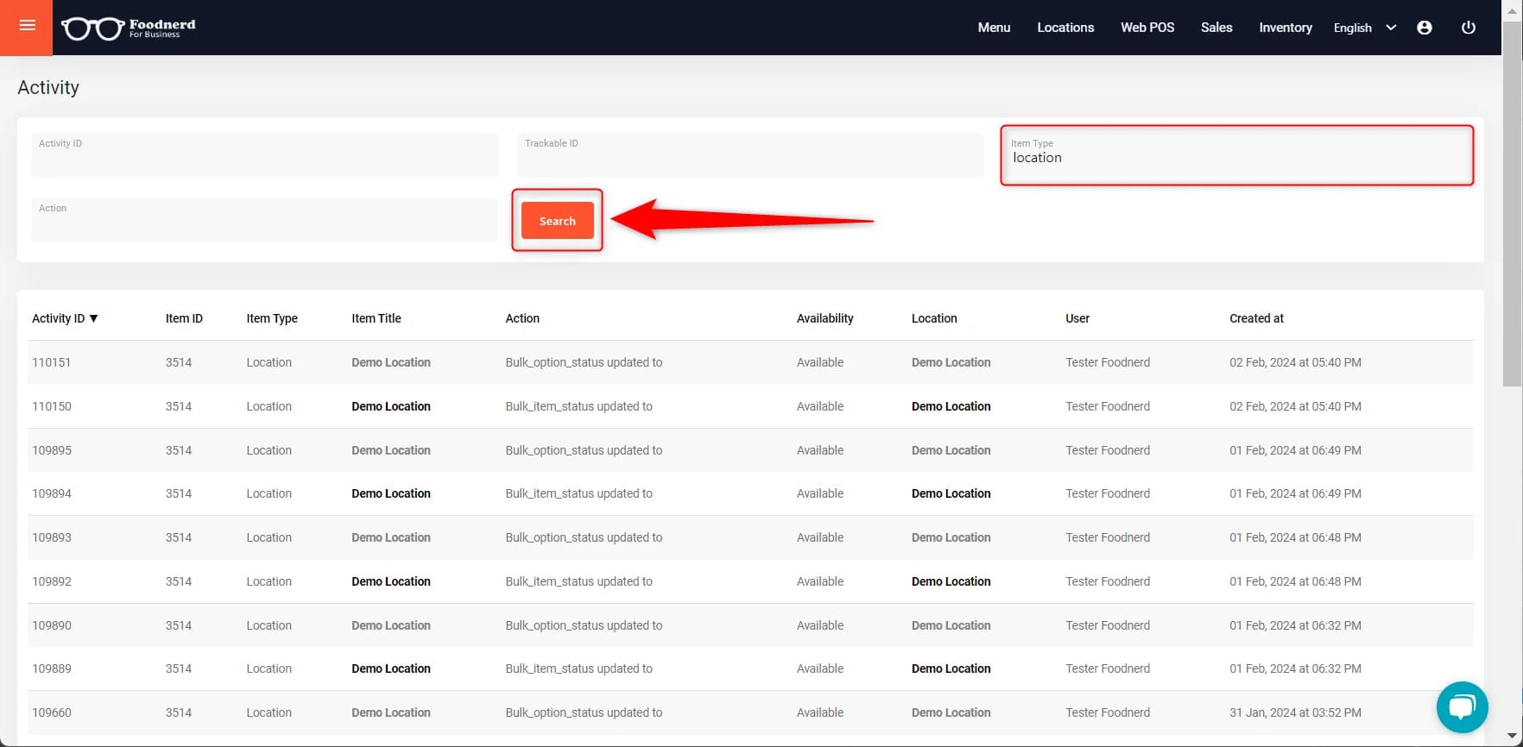
Task: Click the Created at column header
Action: tap(1256, 318)
